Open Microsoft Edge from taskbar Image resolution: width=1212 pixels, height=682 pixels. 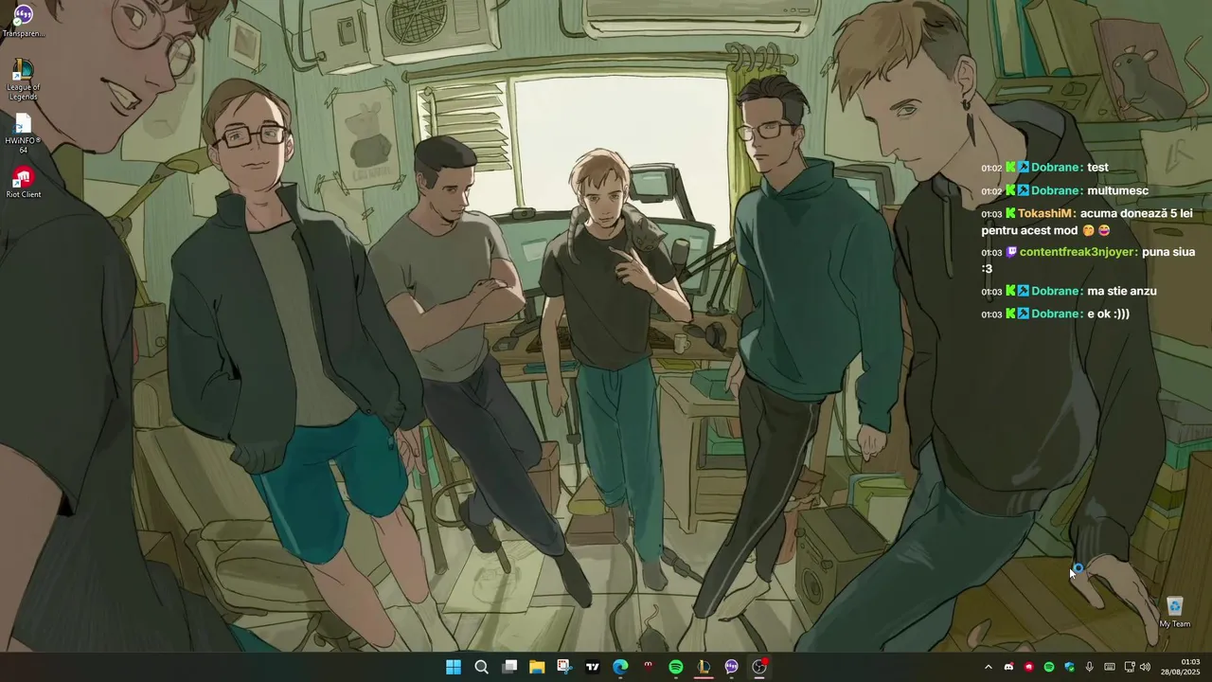(620, 667)
